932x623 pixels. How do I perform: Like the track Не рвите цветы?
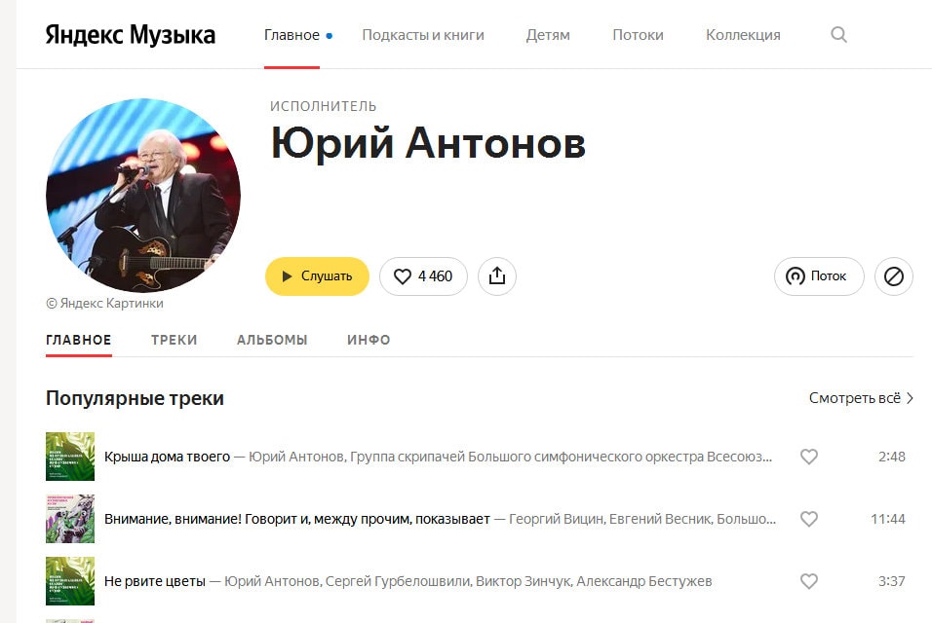[x=808, y=581]
